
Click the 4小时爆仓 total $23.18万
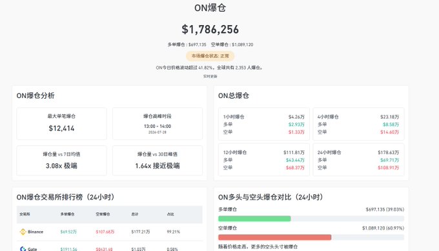(x=390, y=117)
